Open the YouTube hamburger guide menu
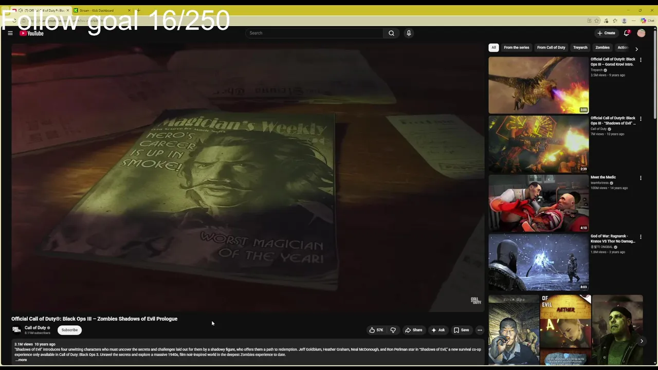 (x=10, y=33)
